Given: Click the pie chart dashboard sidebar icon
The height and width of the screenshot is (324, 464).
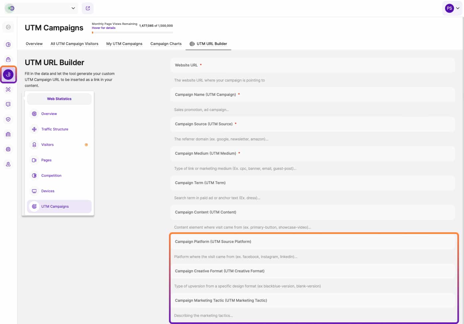Looking at the screenshot, I should tap(8, 45).
